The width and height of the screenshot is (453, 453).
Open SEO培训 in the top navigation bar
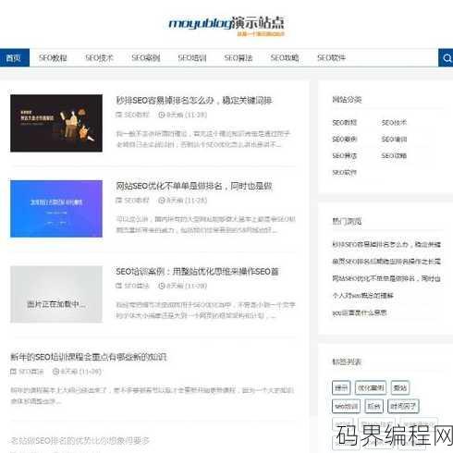coord(192,57)
